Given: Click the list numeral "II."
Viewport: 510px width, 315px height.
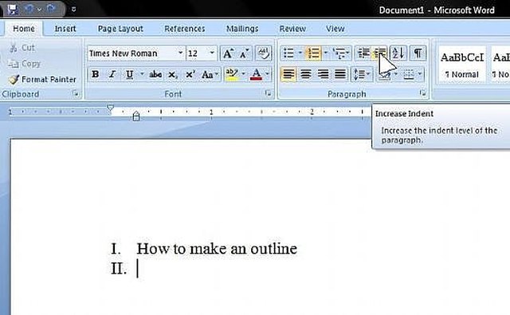Looking at the screenshot, I should 119,269.
